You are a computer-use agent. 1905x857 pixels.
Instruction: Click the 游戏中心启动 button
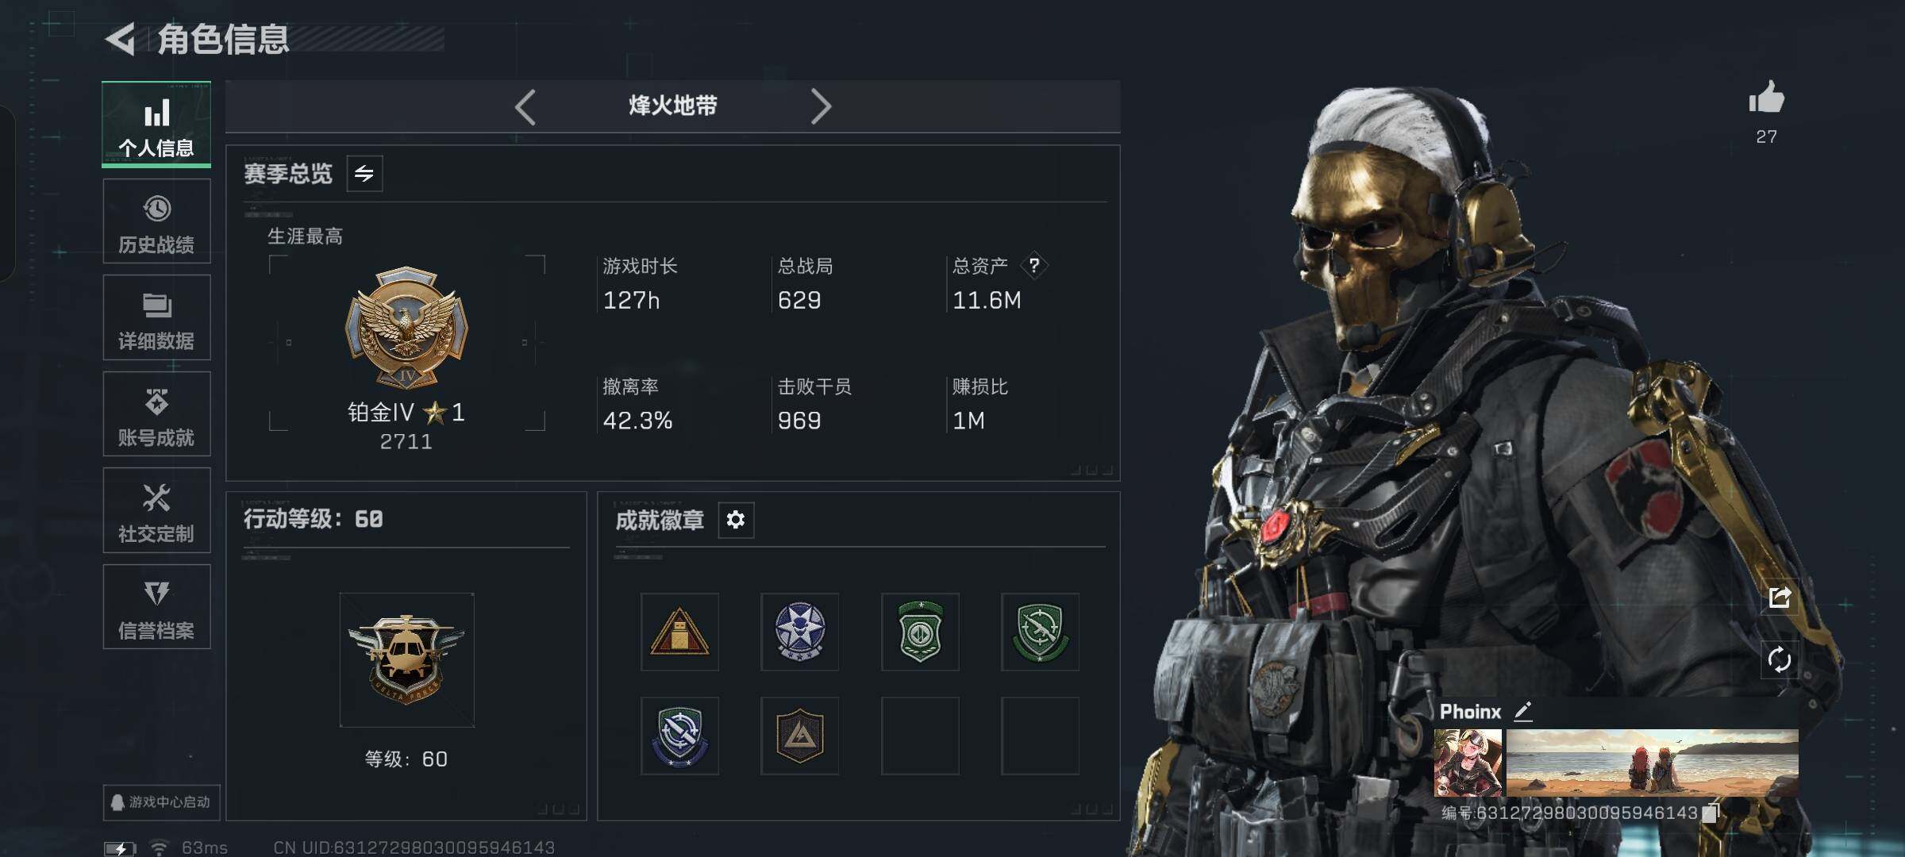click(x=161, y=802)
